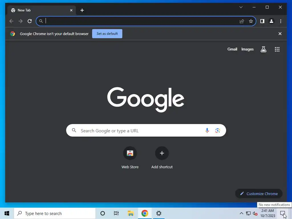
Task: Open the profile avatar menu
Action: click(271, 21)
